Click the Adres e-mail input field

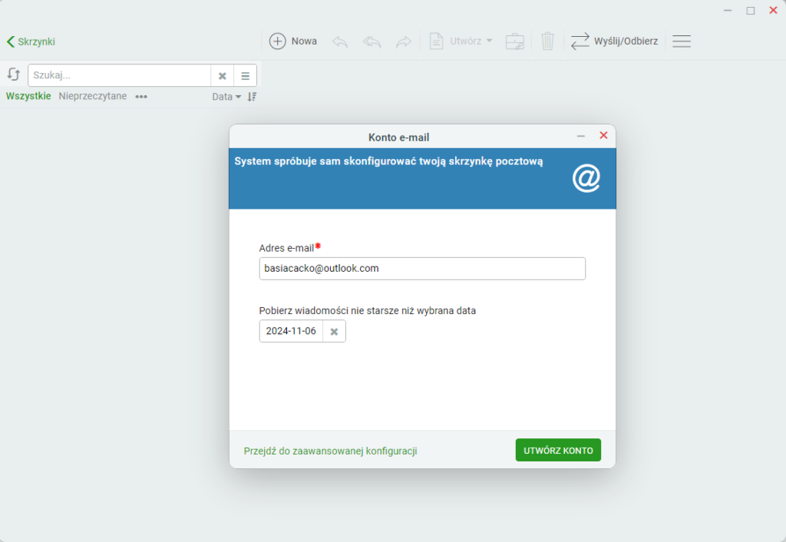point(422,269)
